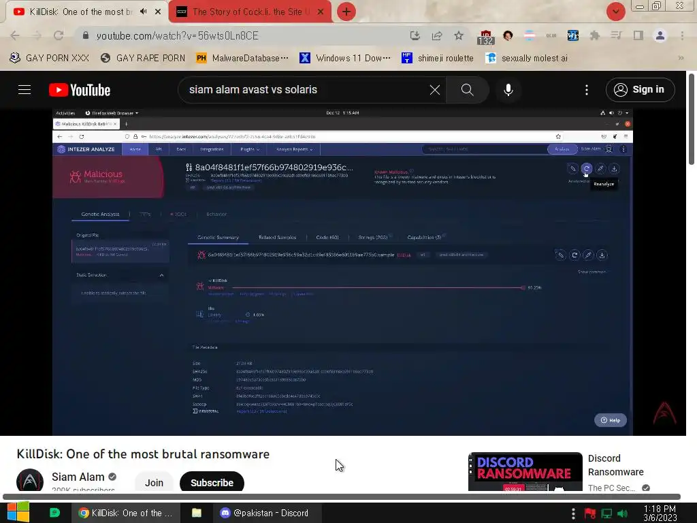Open the network tray icon

point(606,513)
